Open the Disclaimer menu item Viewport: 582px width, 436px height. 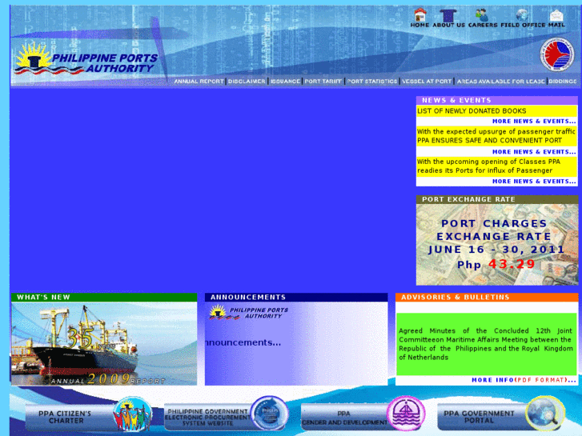[x=247, y=82]
